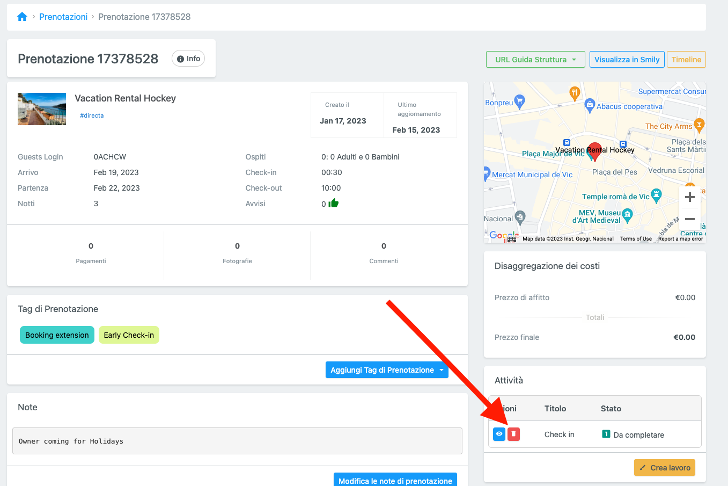Select the Booking extension tag
This screenshot has height=486, width=728.
click(57, 335)
